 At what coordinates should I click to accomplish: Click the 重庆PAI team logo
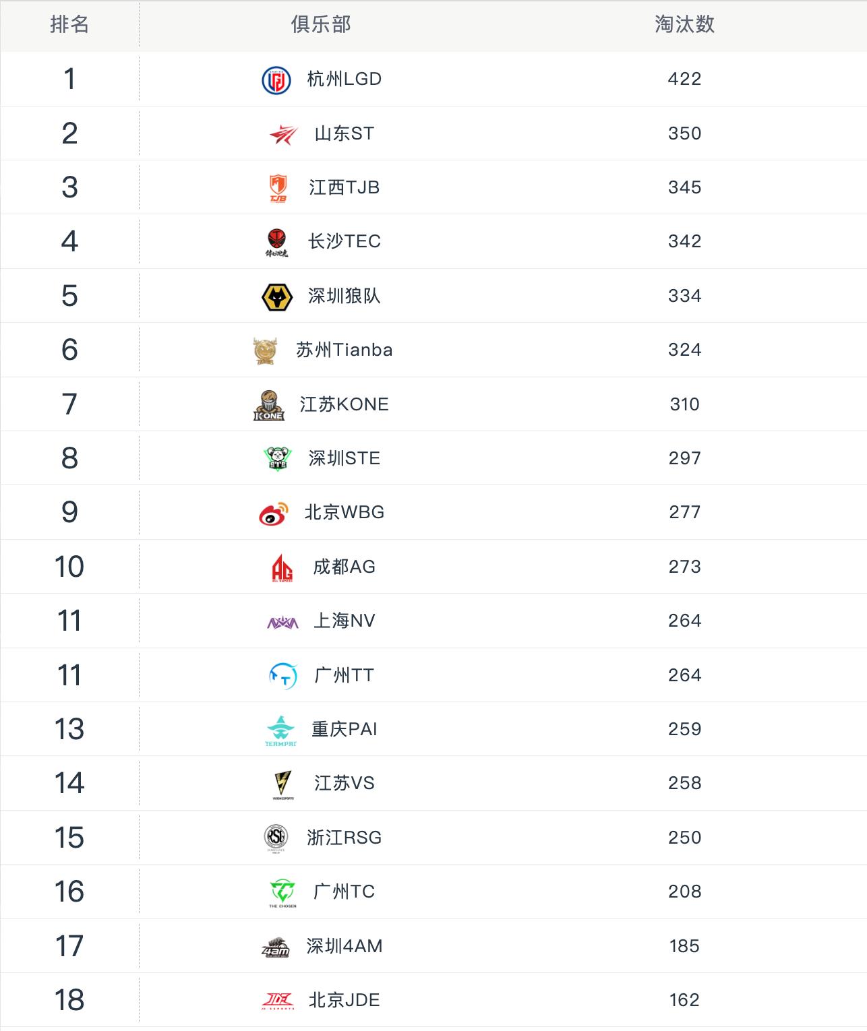pos(280,730)
